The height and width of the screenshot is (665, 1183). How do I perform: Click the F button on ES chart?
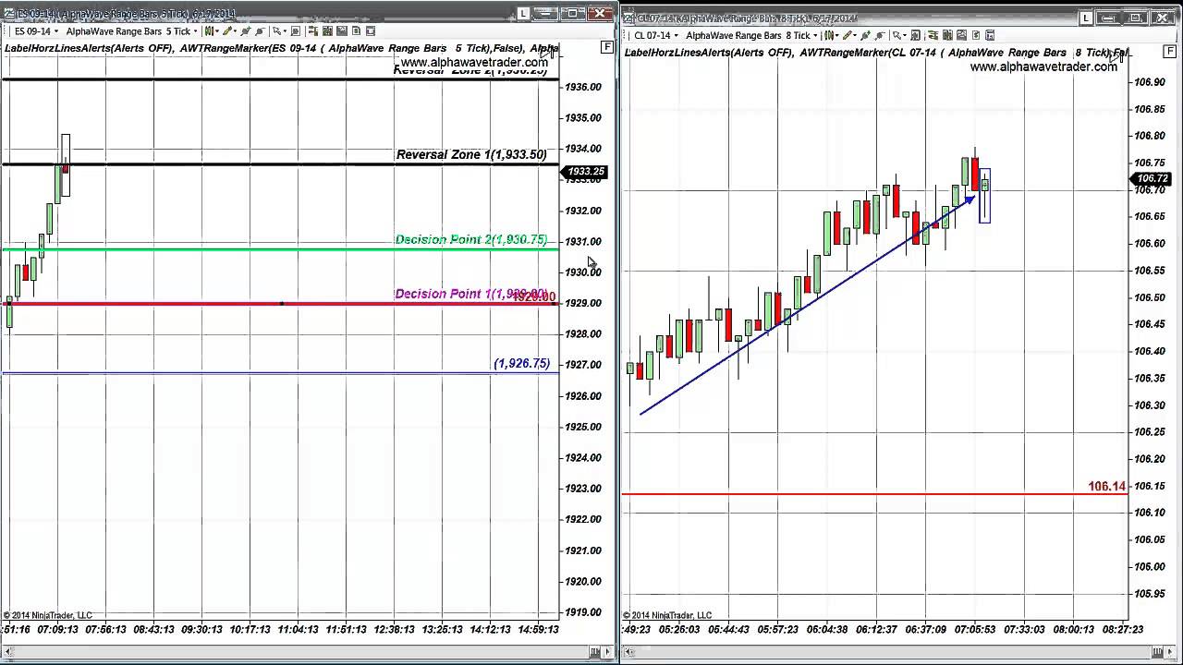click(x=607, y=46)
